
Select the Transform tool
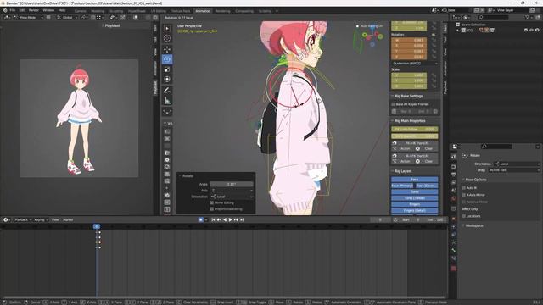tap(167, 79)
